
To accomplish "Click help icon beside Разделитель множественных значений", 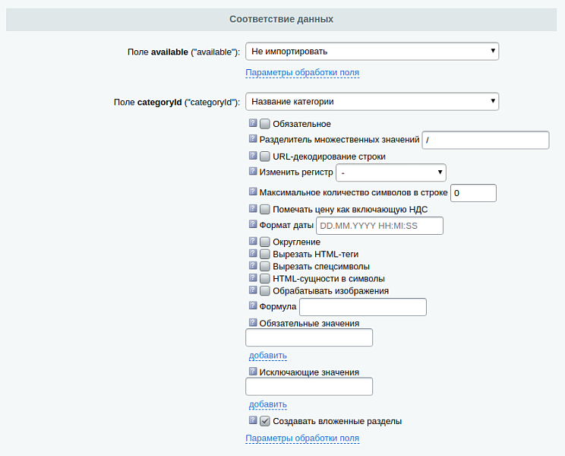I will [253, 139].
